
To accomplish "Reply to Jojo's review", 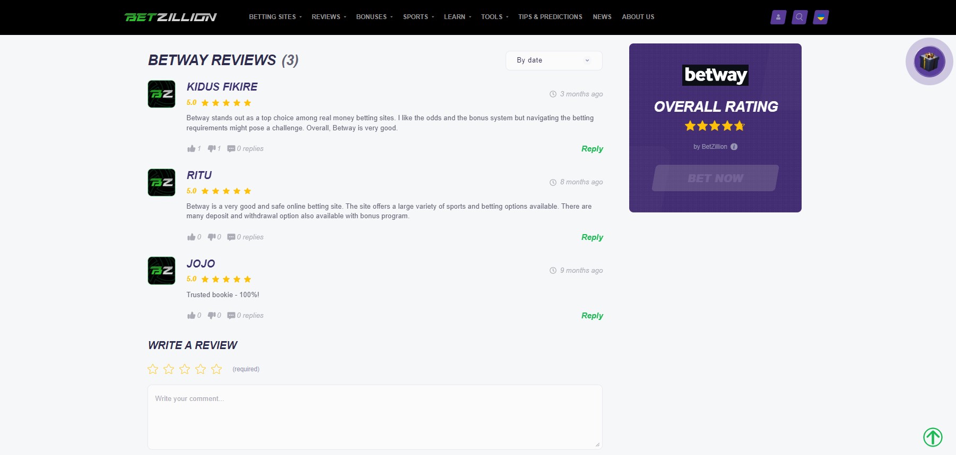I will coord(592,316).
